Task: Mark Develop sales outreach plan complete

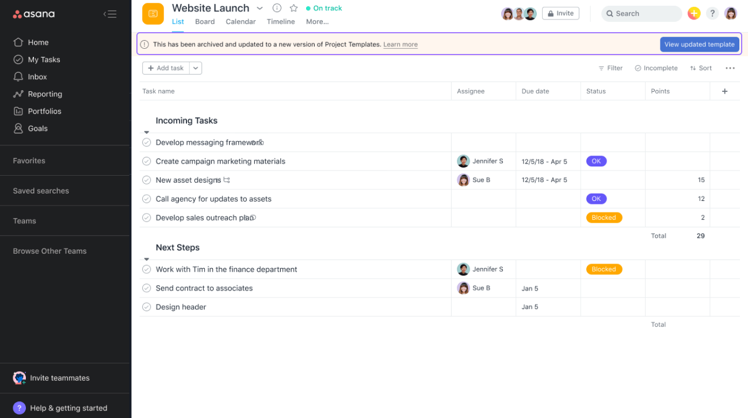Action: [x=147, y=218]
